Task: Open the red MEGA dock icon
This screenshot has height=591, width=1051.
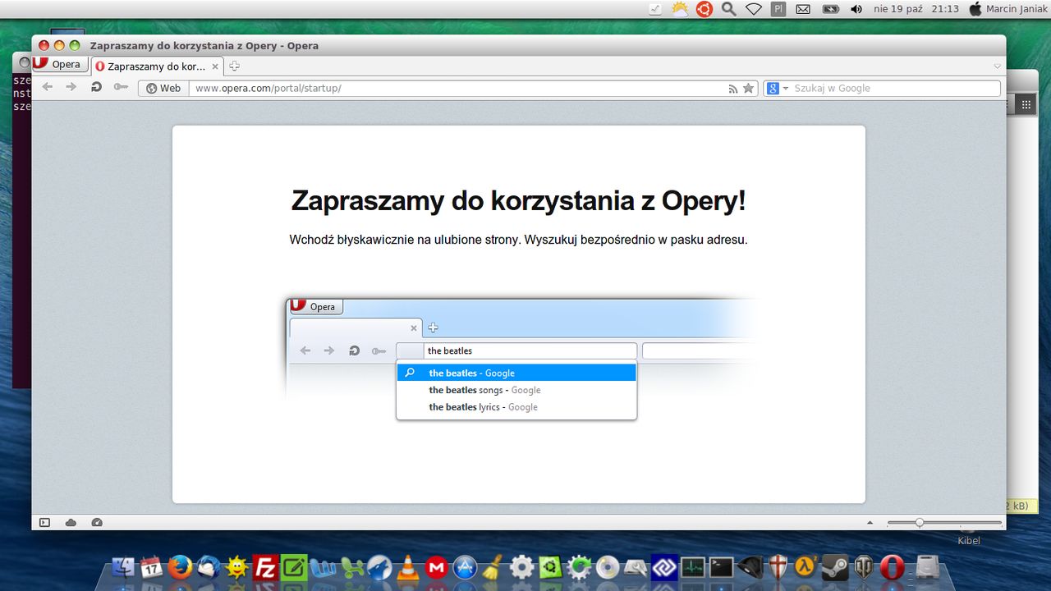Action: (x=436, y=567)
